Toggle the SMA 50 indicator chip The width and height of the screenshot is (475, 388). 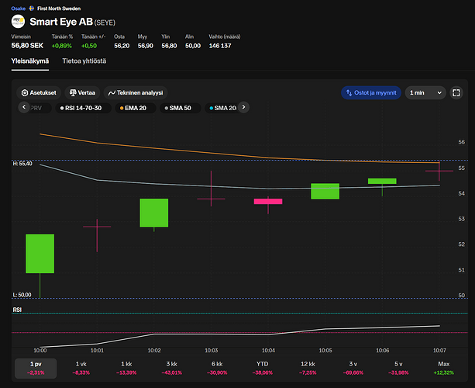click(x=181, y=108)
